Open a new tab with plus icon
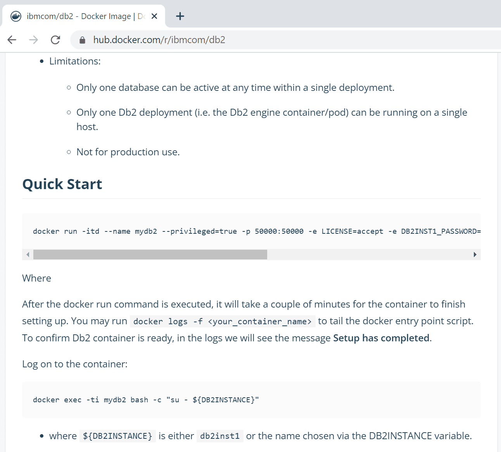The image size is (501, 452). (180, 16)
